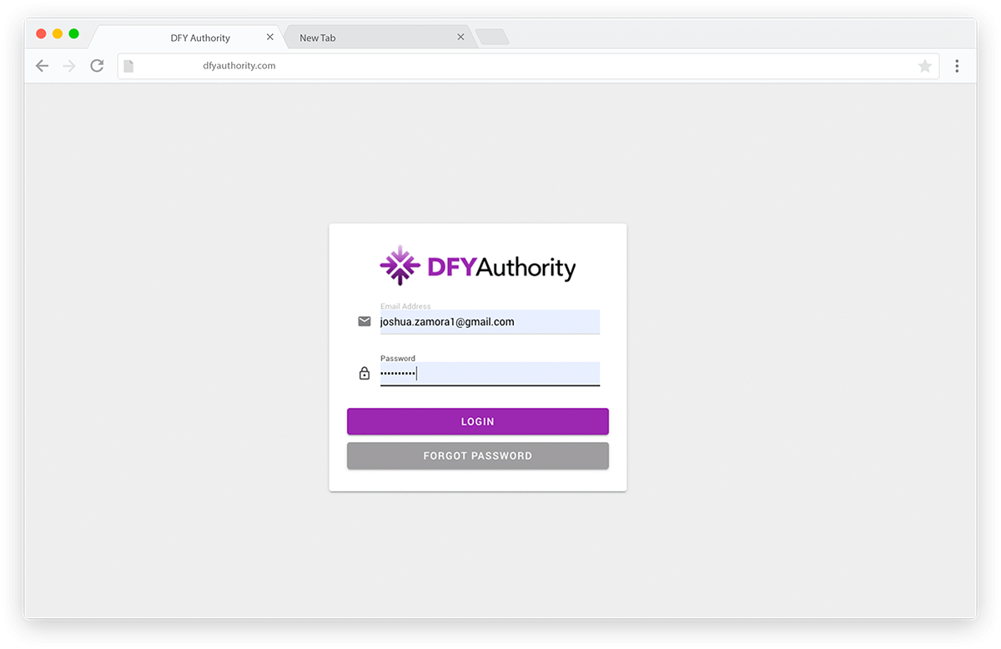Focus the Email Address input field
The width and height of the screenshot is (1001, 649).
pos(490,322)
